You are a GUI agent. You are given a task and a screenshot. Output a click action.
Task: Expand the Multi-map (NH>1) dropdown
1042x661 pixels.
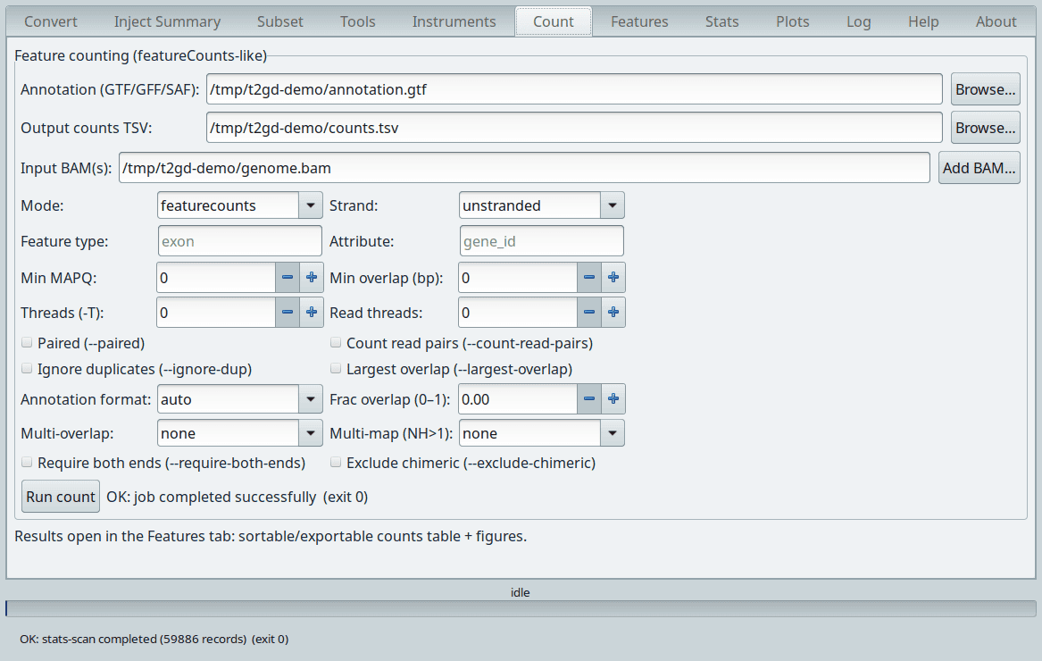[x=542, y=433]
